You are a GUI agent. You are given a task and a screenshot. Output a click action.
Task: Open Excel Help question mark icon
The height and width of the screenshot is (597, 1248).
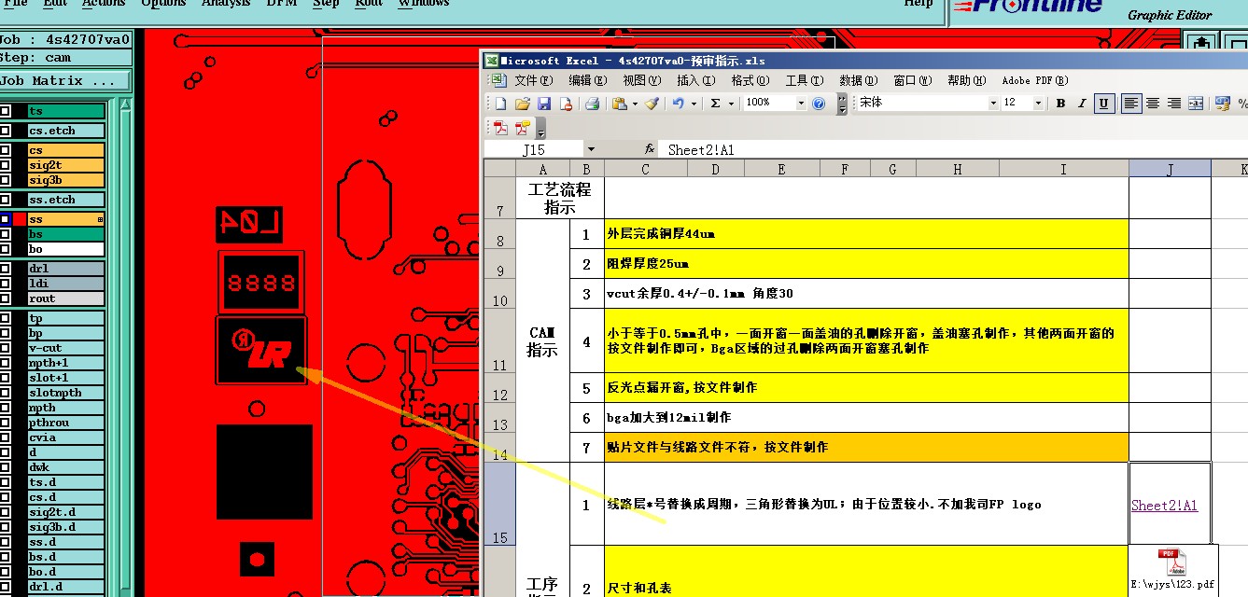[819, 104]
